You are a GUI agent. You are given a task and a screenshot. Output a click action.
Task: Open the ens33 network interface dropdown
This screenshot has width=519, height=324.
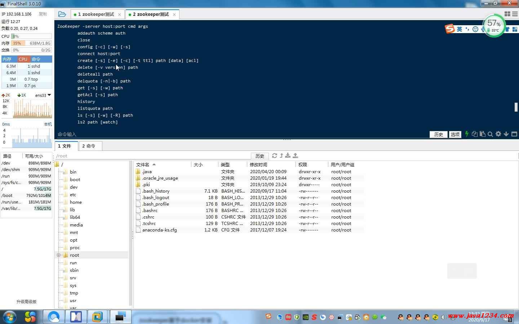(x=43, y=95)
